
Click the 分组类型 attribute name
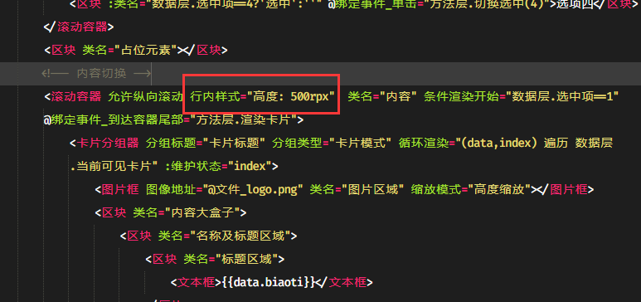(x=298, y=144)
